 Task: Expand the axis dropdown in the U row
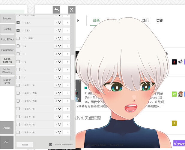coord(58,62)
